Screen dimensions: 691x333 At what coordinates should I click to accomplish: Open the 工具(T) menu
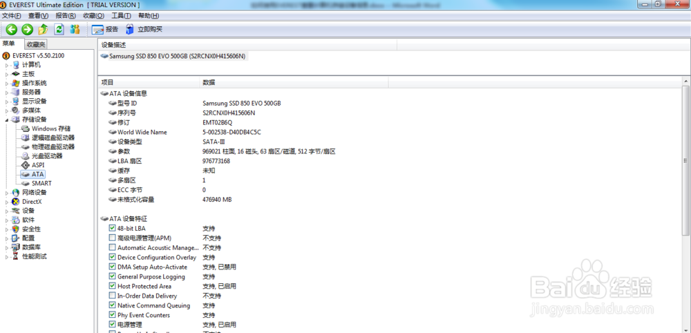[121, 16]
